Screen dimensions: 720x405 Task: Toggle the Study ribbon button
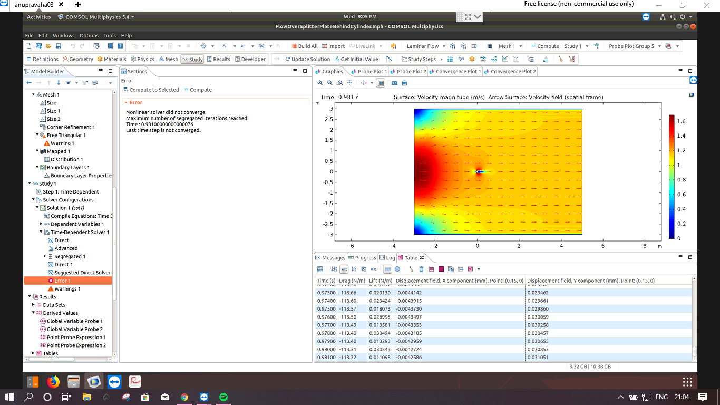pyautogui.click(x=192, y=59)
